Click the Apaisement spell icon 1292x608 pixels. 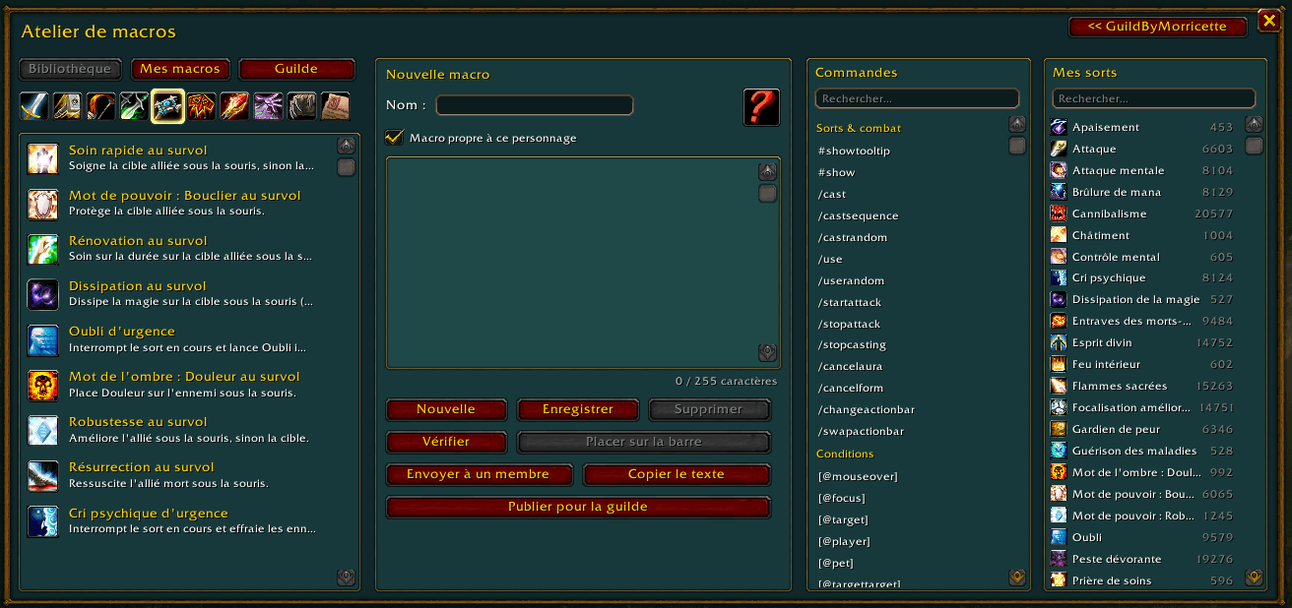coord(1059,127)
